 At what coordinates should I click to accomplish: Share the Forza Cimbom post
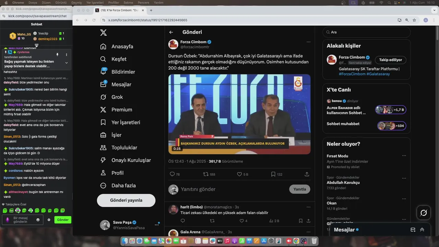[x=307, y=174]
